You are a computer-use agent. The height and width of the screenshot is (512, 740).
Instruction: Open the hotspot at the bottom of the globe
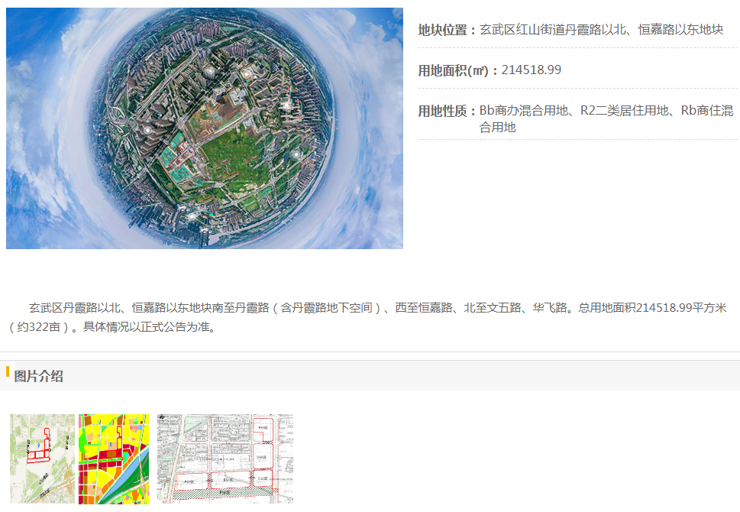tap(192, 215)
